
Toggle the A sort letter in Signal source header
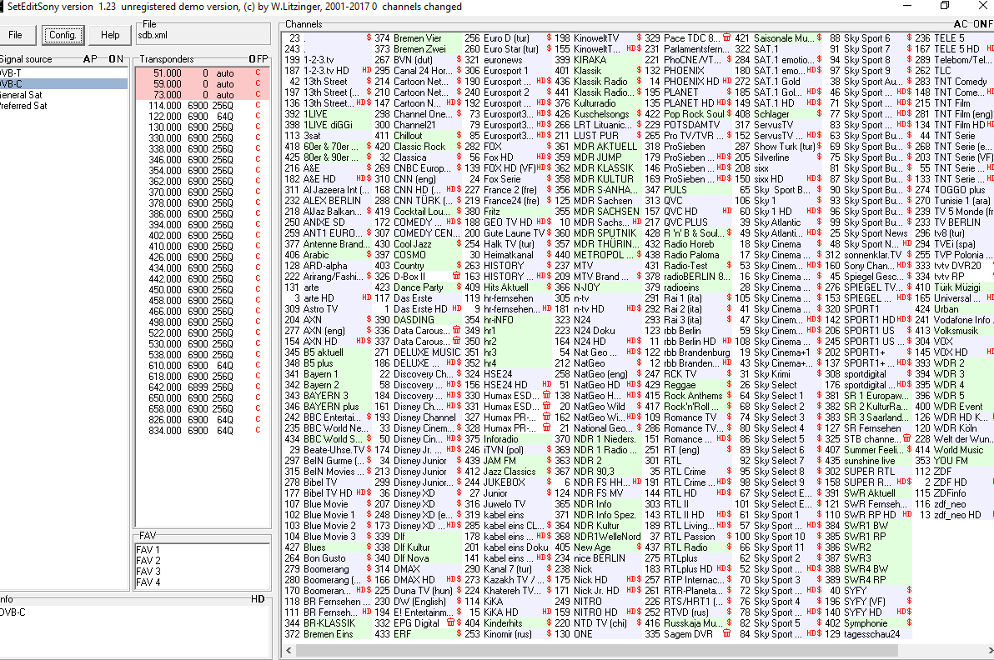[87, 59]
